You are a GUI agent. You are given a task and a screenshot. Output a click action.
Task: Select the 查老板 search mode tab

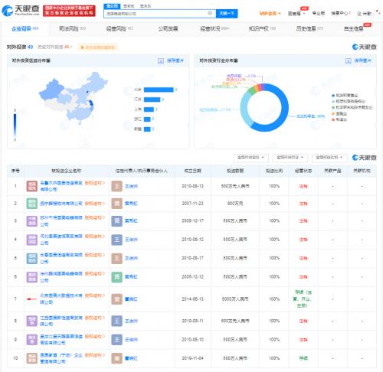click(129, 6)
